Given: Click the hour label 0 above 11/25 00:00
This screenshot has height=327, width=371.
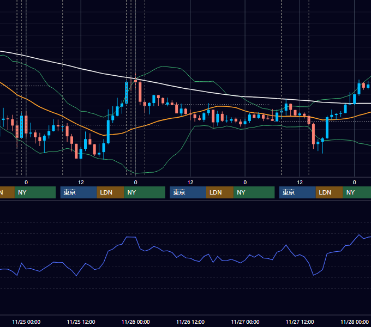Looking at the screenshot, I should coord(26,183).
